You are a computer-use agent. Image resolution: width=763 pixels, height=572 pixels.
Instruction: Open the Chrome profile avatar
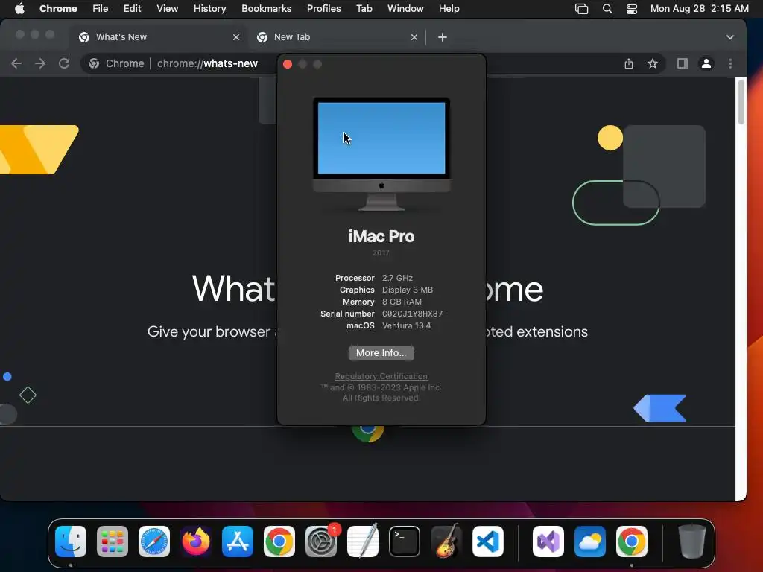point(706,63)
